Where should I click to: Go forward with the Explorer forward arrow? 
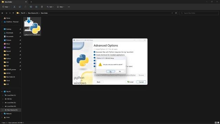tap(6, 13)
